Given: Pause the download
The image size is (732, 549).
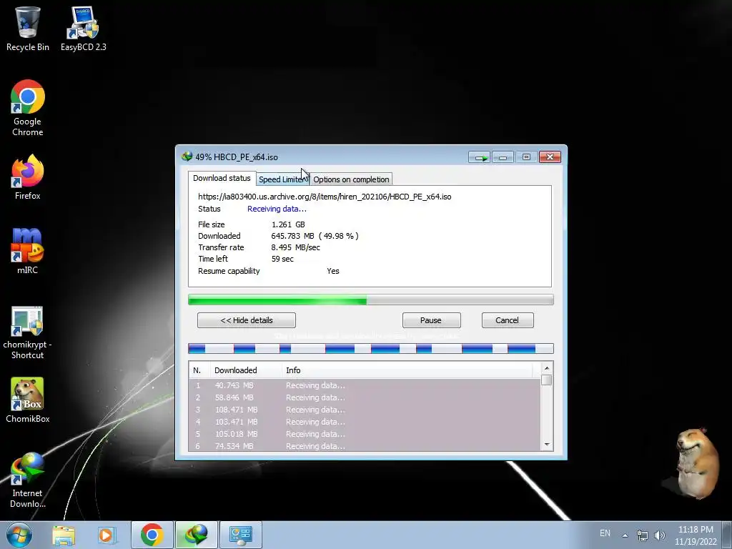Looking at the screenshot, I should (x=431, y=320).
